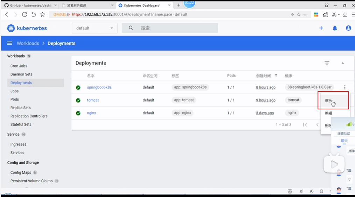
Task: Open Ingresses in sidebar
Action: (x=18, y=144)
